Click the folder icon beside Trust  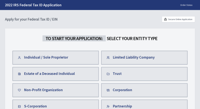point(108,74)
